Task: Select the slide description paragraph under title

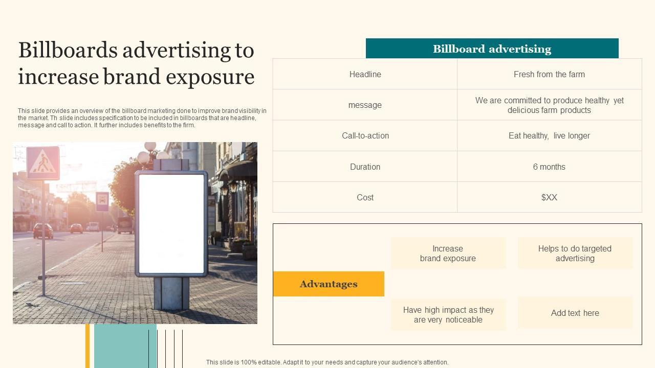Action: [142, 118]
